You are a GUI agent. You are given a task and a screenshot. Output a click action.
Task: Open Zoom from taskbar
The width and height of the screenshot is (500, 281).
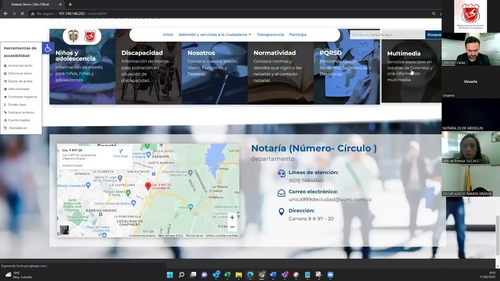tap(330, 275)
